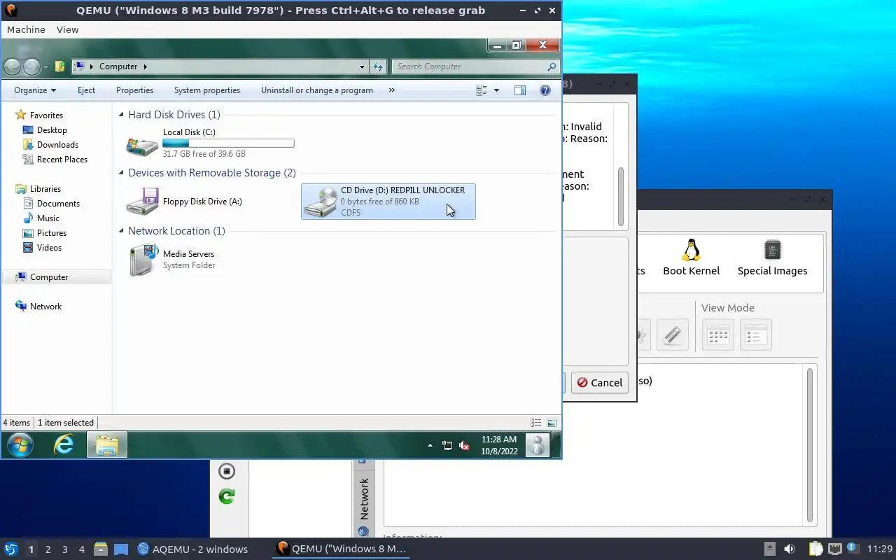Click the AQEMU file list scrollbar
This screenshot has width=896, height=560.
click(x=811, y=445)
